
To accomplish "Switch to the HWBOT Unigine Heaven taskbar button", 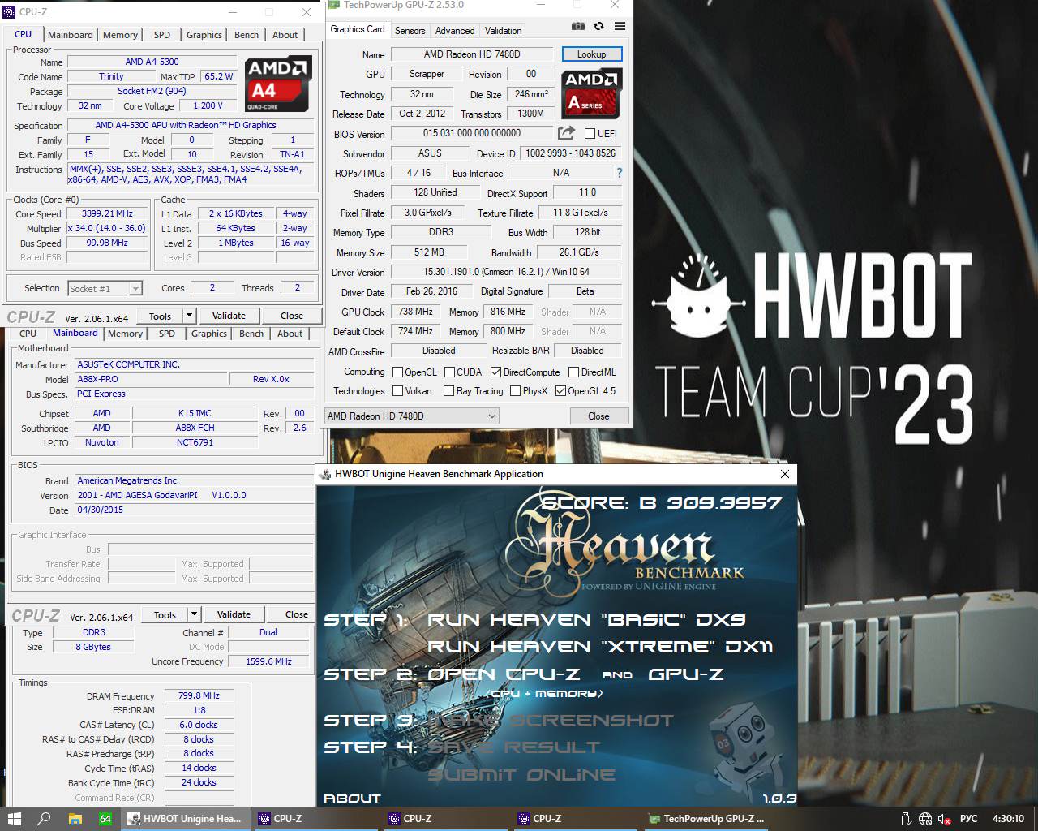I will click(185, 819).
